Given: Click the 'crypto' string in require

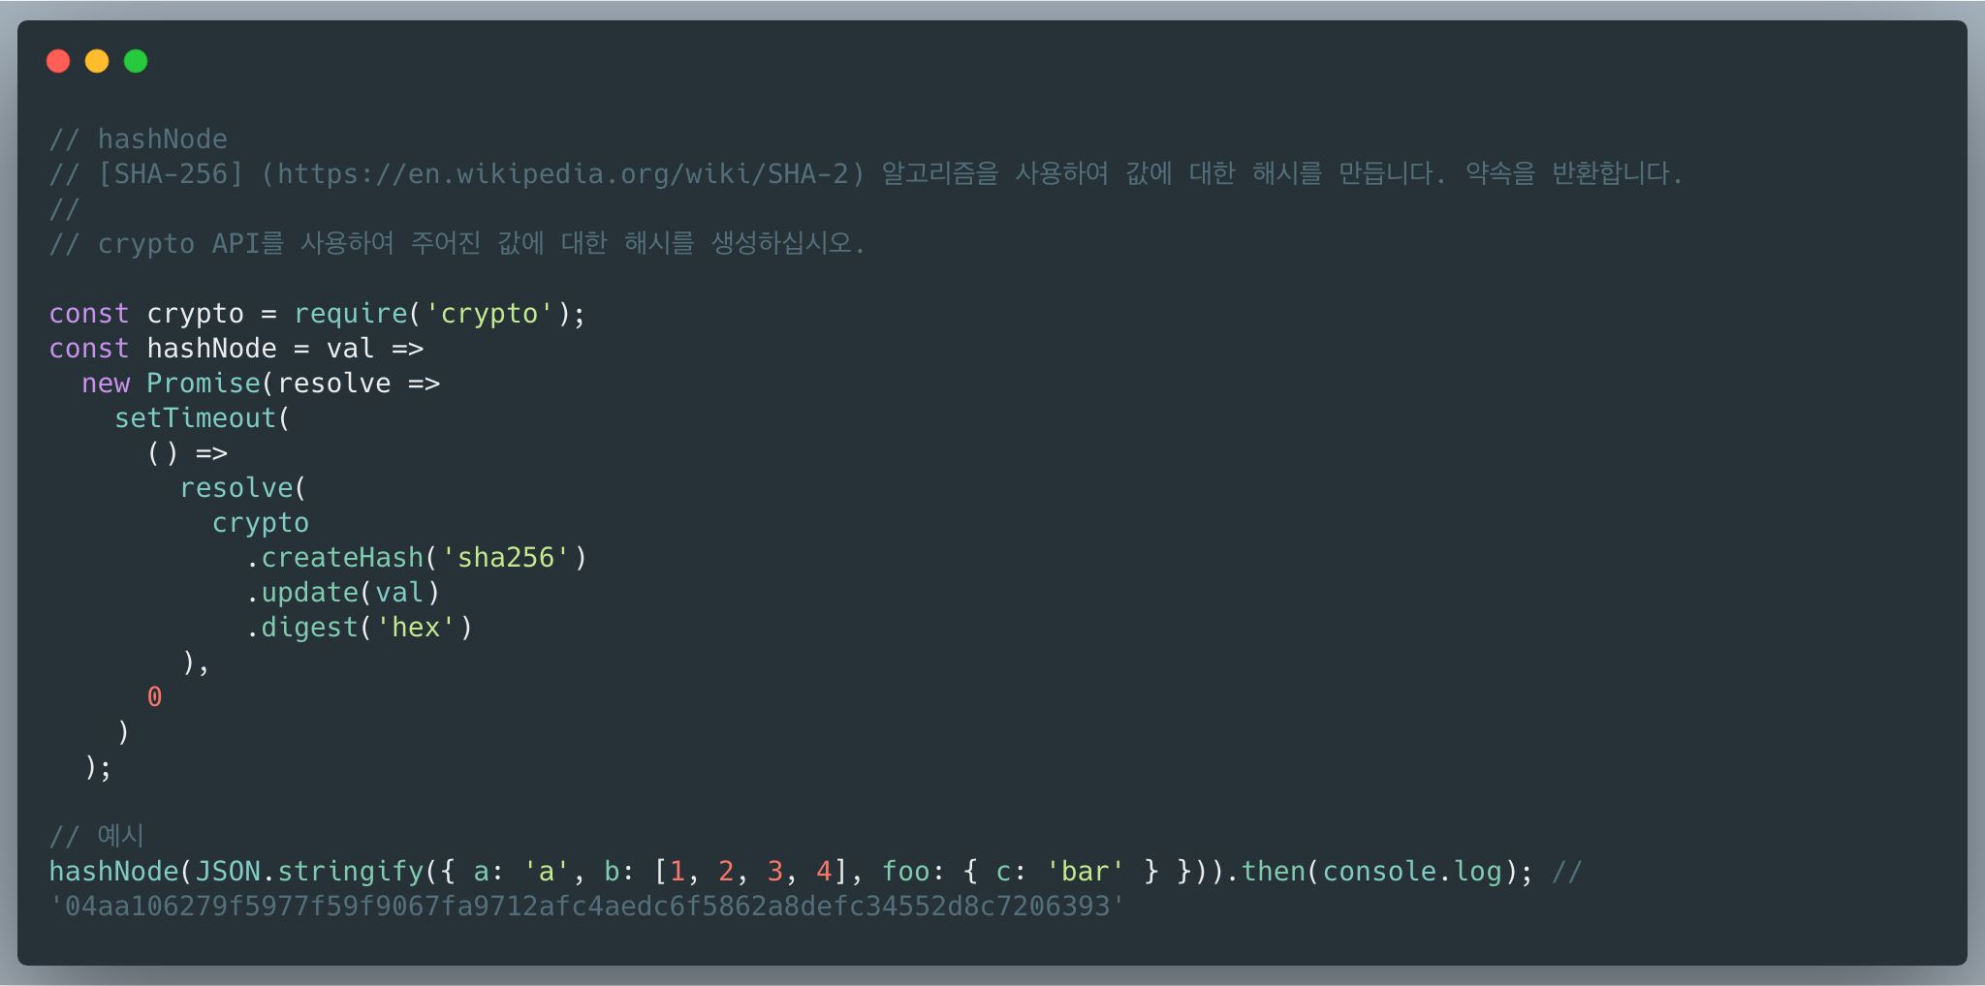Looking at the screenshot, I should point(488,314).
